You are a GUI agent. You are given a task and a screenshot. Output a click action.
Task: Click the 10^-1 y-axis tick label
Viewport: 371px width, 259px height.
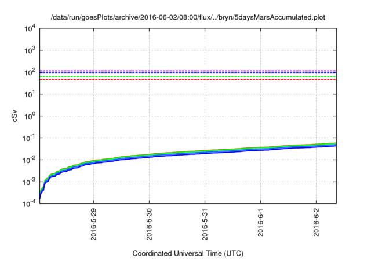click(x=29, y=138)
